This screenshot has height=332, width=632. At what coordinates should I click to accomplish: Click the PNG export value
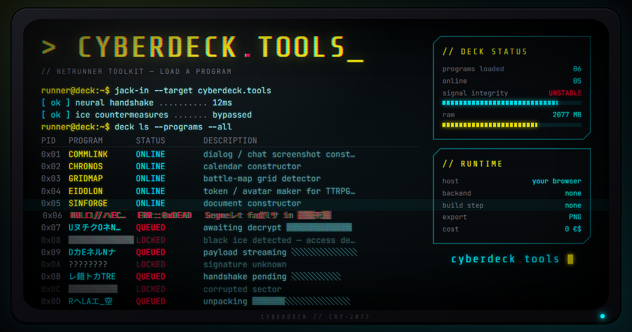[575, 217]
